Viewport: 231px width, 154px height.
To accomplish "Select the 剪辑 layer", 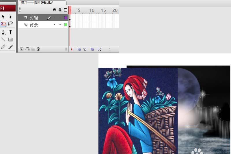I will click(43, 18).
